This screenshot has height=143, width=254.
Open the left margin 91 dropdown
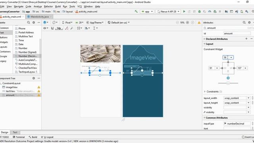[x=217, y=68]
